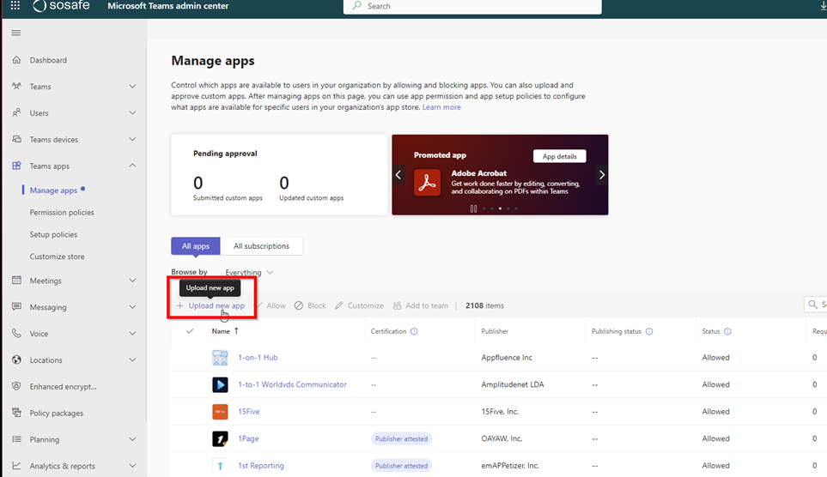The image size is (827, 477).
Task: Collapse navigation with the hamburger menu icon
Action: 15,33
